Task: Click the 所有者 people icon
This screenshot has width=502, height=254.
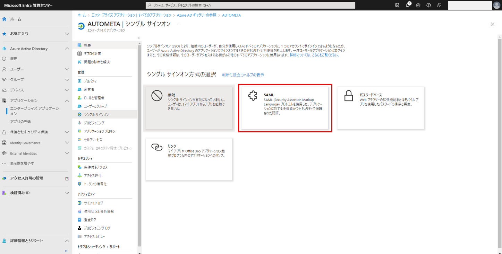Action: (x=80, y=89)
